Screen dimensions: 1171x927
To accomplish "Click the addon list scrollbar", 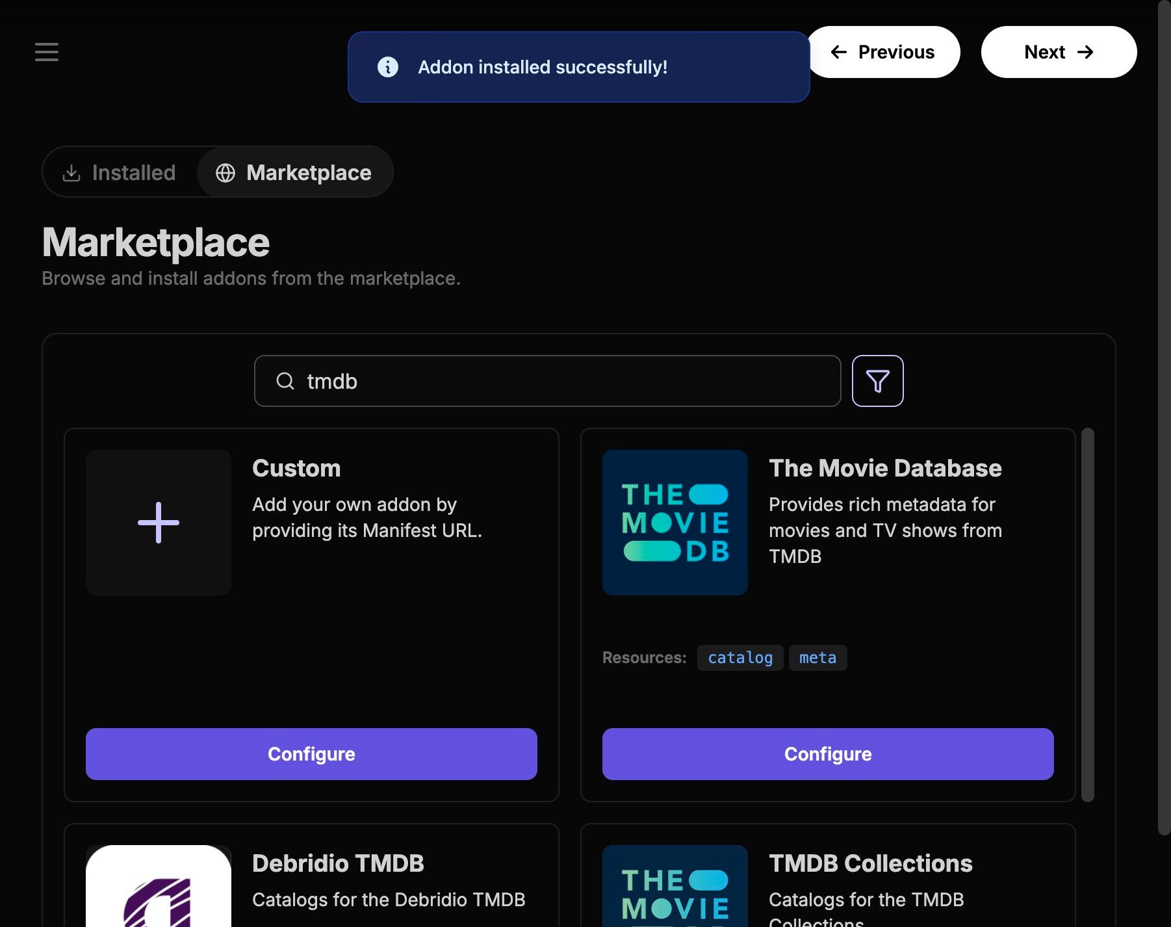I will [x=1088, y=615].
